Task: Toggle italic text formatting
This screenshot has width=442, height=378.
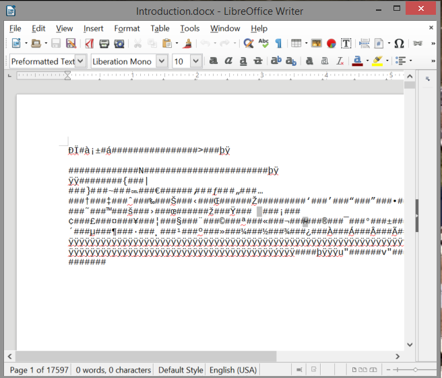Action: 228,61
